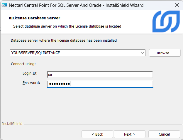Click the "Database server where the license" label
183x140 pixels.
[64, 41]
